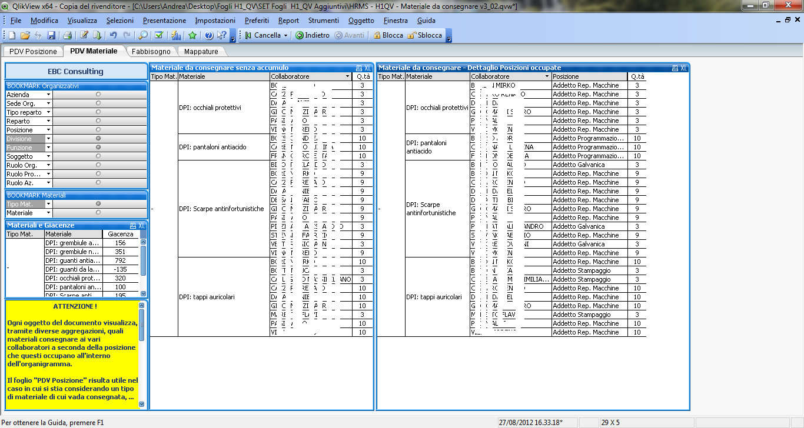Toggle the Tipo reparto selection indicator
Viewport: 804px width, 428px height.
[x=98, y=112]
